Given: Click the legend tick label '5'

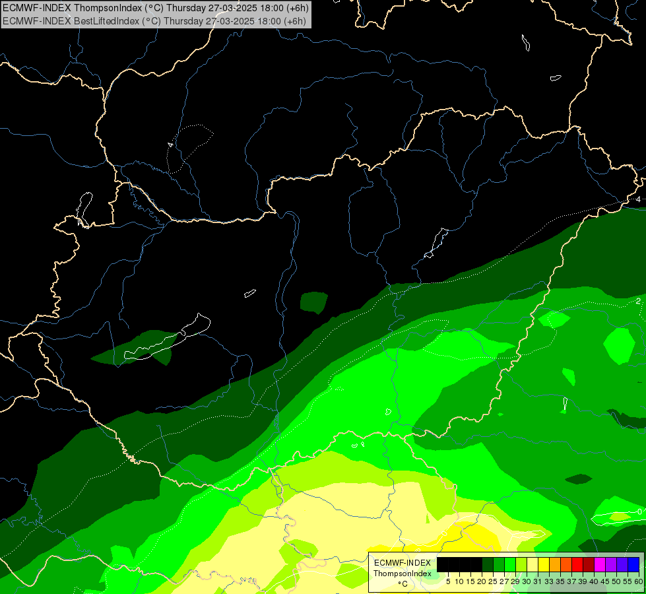Looking at the screenshot, I should [x=448, y=581].
